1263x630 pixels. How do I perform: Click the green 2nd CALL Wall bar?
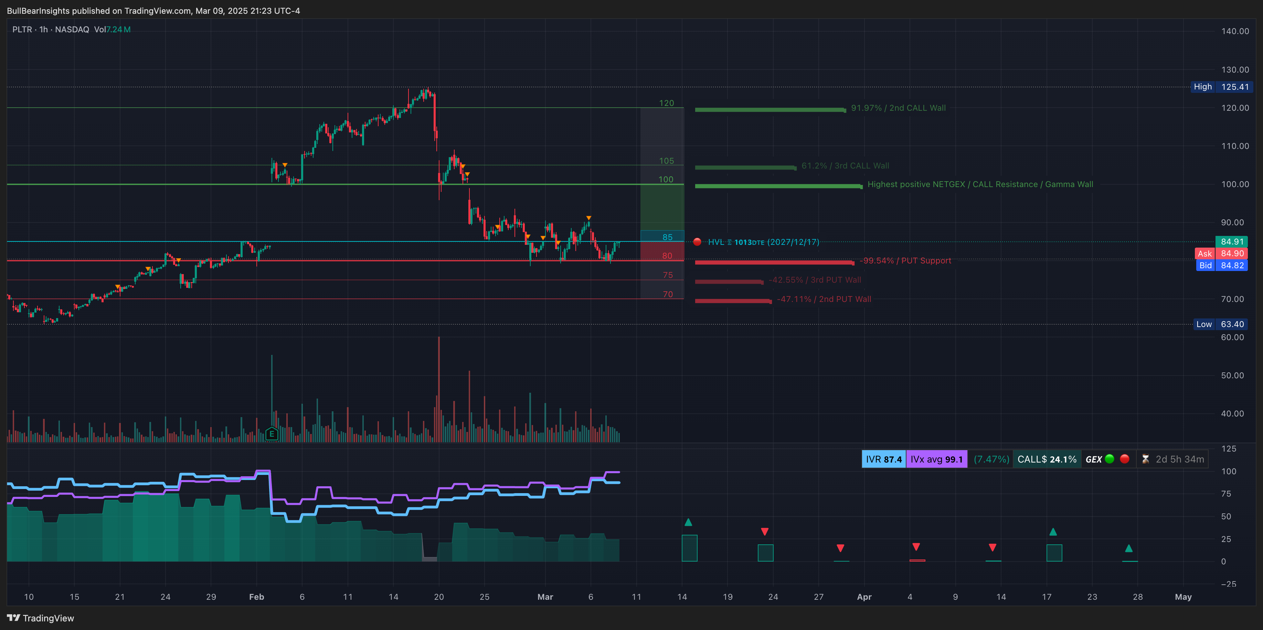[x=770, y=110]
